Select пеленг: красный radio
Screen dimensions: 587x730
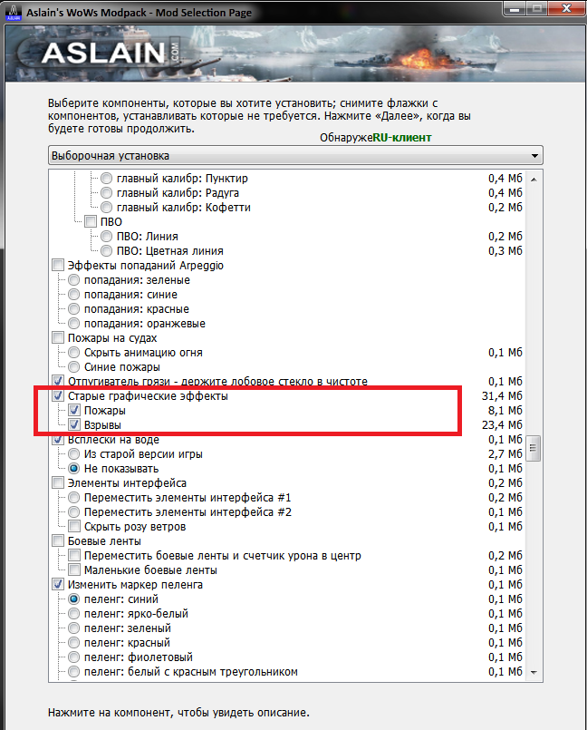(x=74, y=642)
